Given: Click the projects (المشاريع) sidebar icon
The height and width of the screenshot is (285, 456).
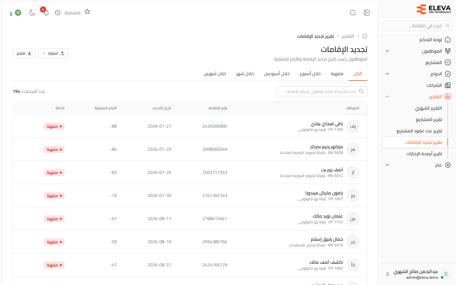Looking at the screenshot, I should pyautogui.click(x=448, y=62).
